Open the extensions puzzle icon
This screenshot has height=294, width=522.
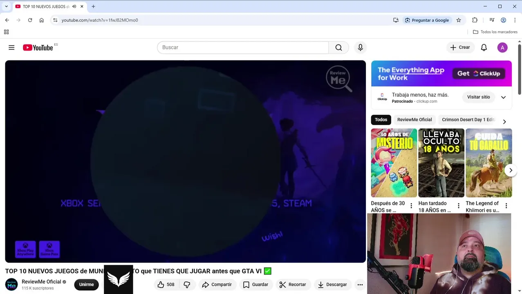pyautogui.click(x=475, y=20)
